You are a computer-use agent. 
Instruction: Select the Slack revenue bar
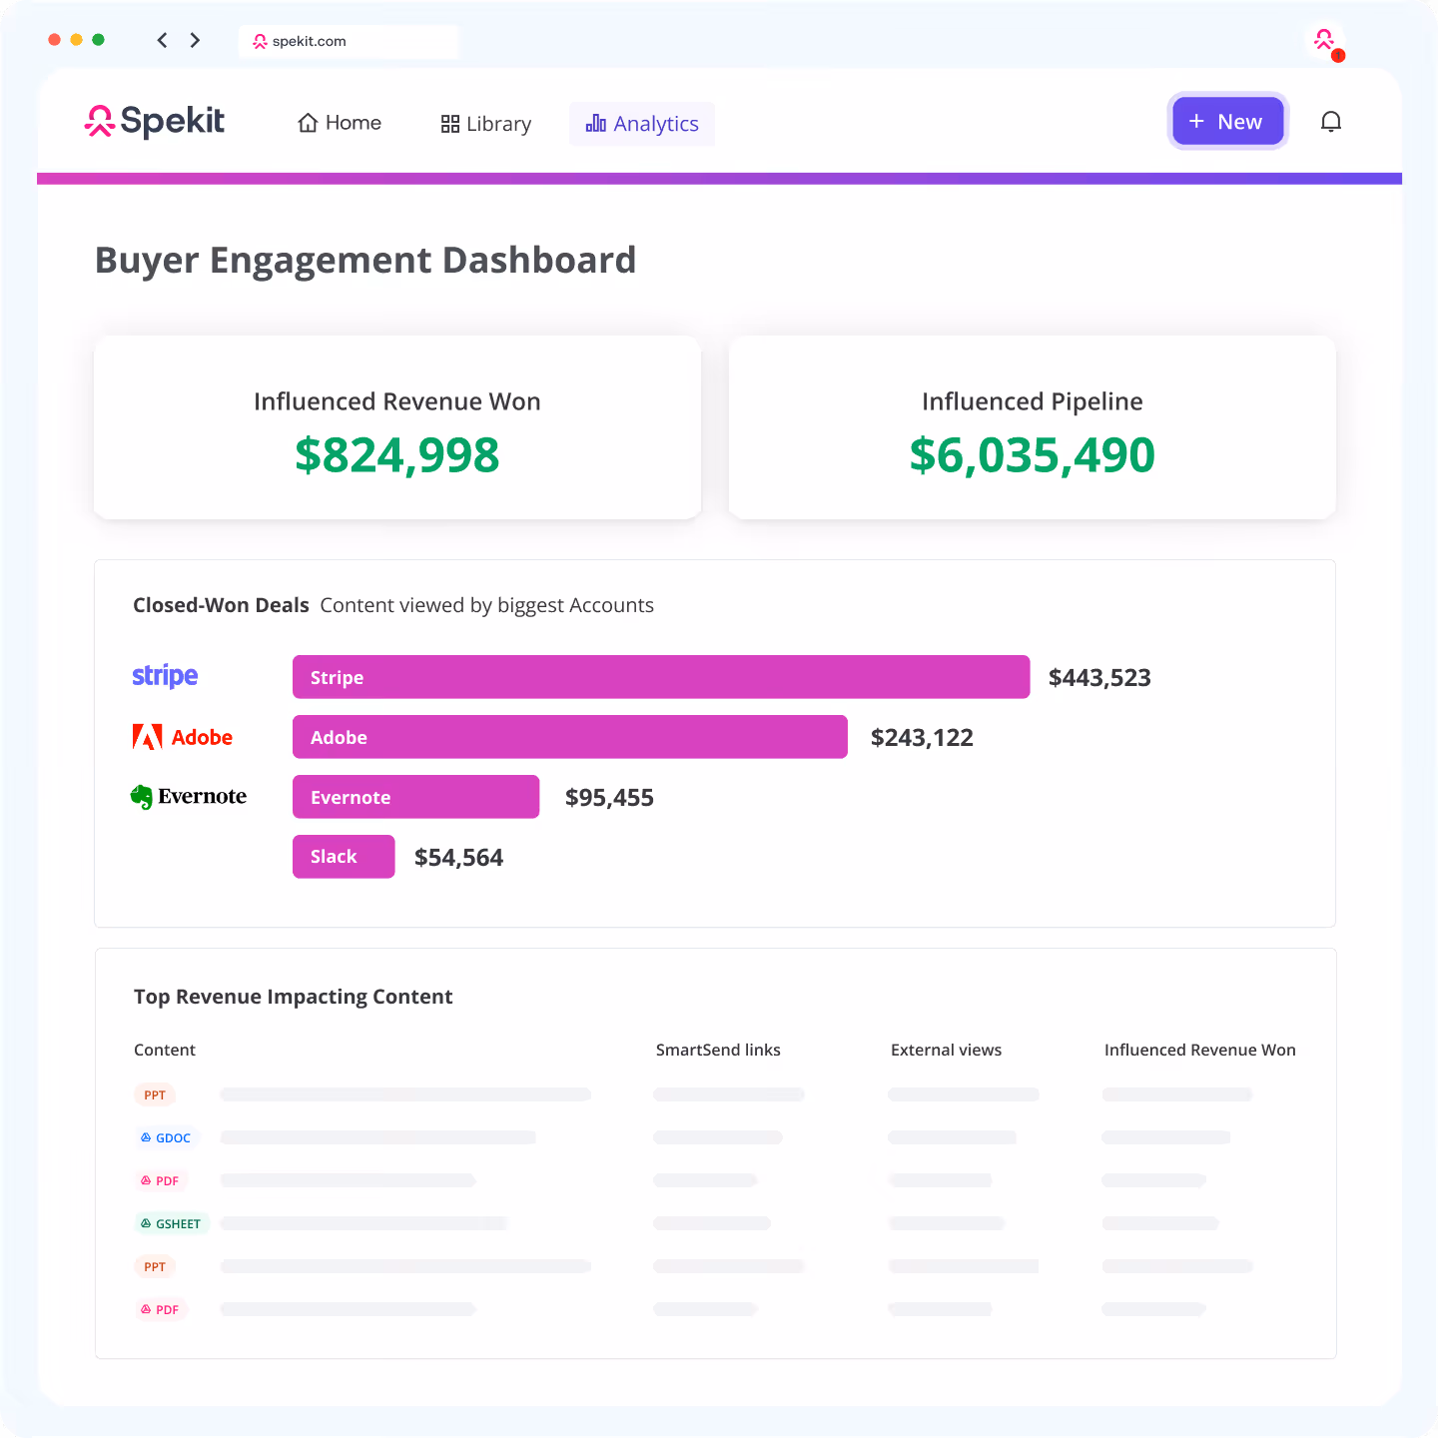[344, 856]
